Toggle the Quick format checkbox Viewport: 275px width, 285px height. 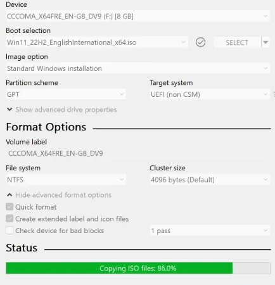[x=10, y=206]
